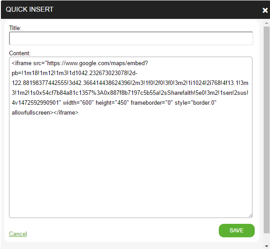
Task: Place cursor on 'Sharefaith' in embed URL
Action: [181, 93]
